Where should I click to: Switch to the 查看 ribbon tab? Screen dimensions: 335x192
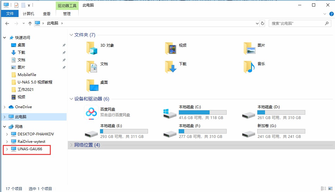47,13
